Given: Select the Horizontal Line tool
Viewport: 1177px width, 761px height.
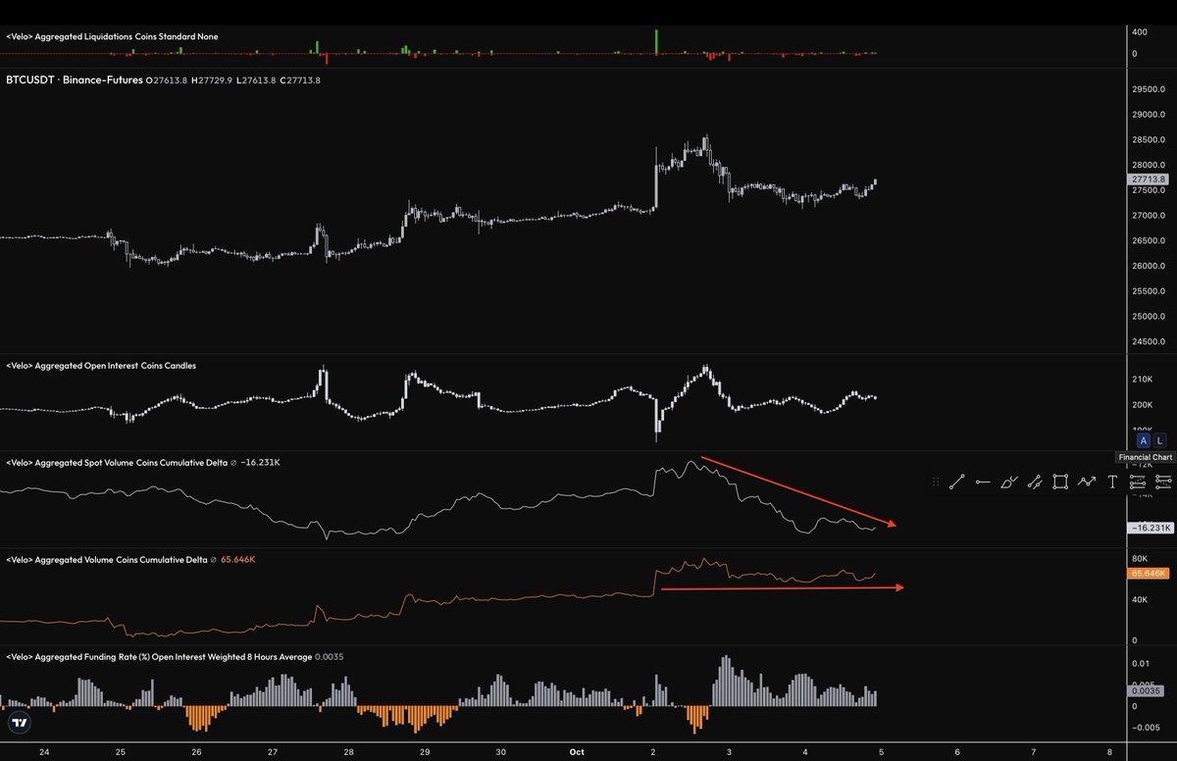Looking at the screenshot, I should pyautogui.click(x=983, y=482).
